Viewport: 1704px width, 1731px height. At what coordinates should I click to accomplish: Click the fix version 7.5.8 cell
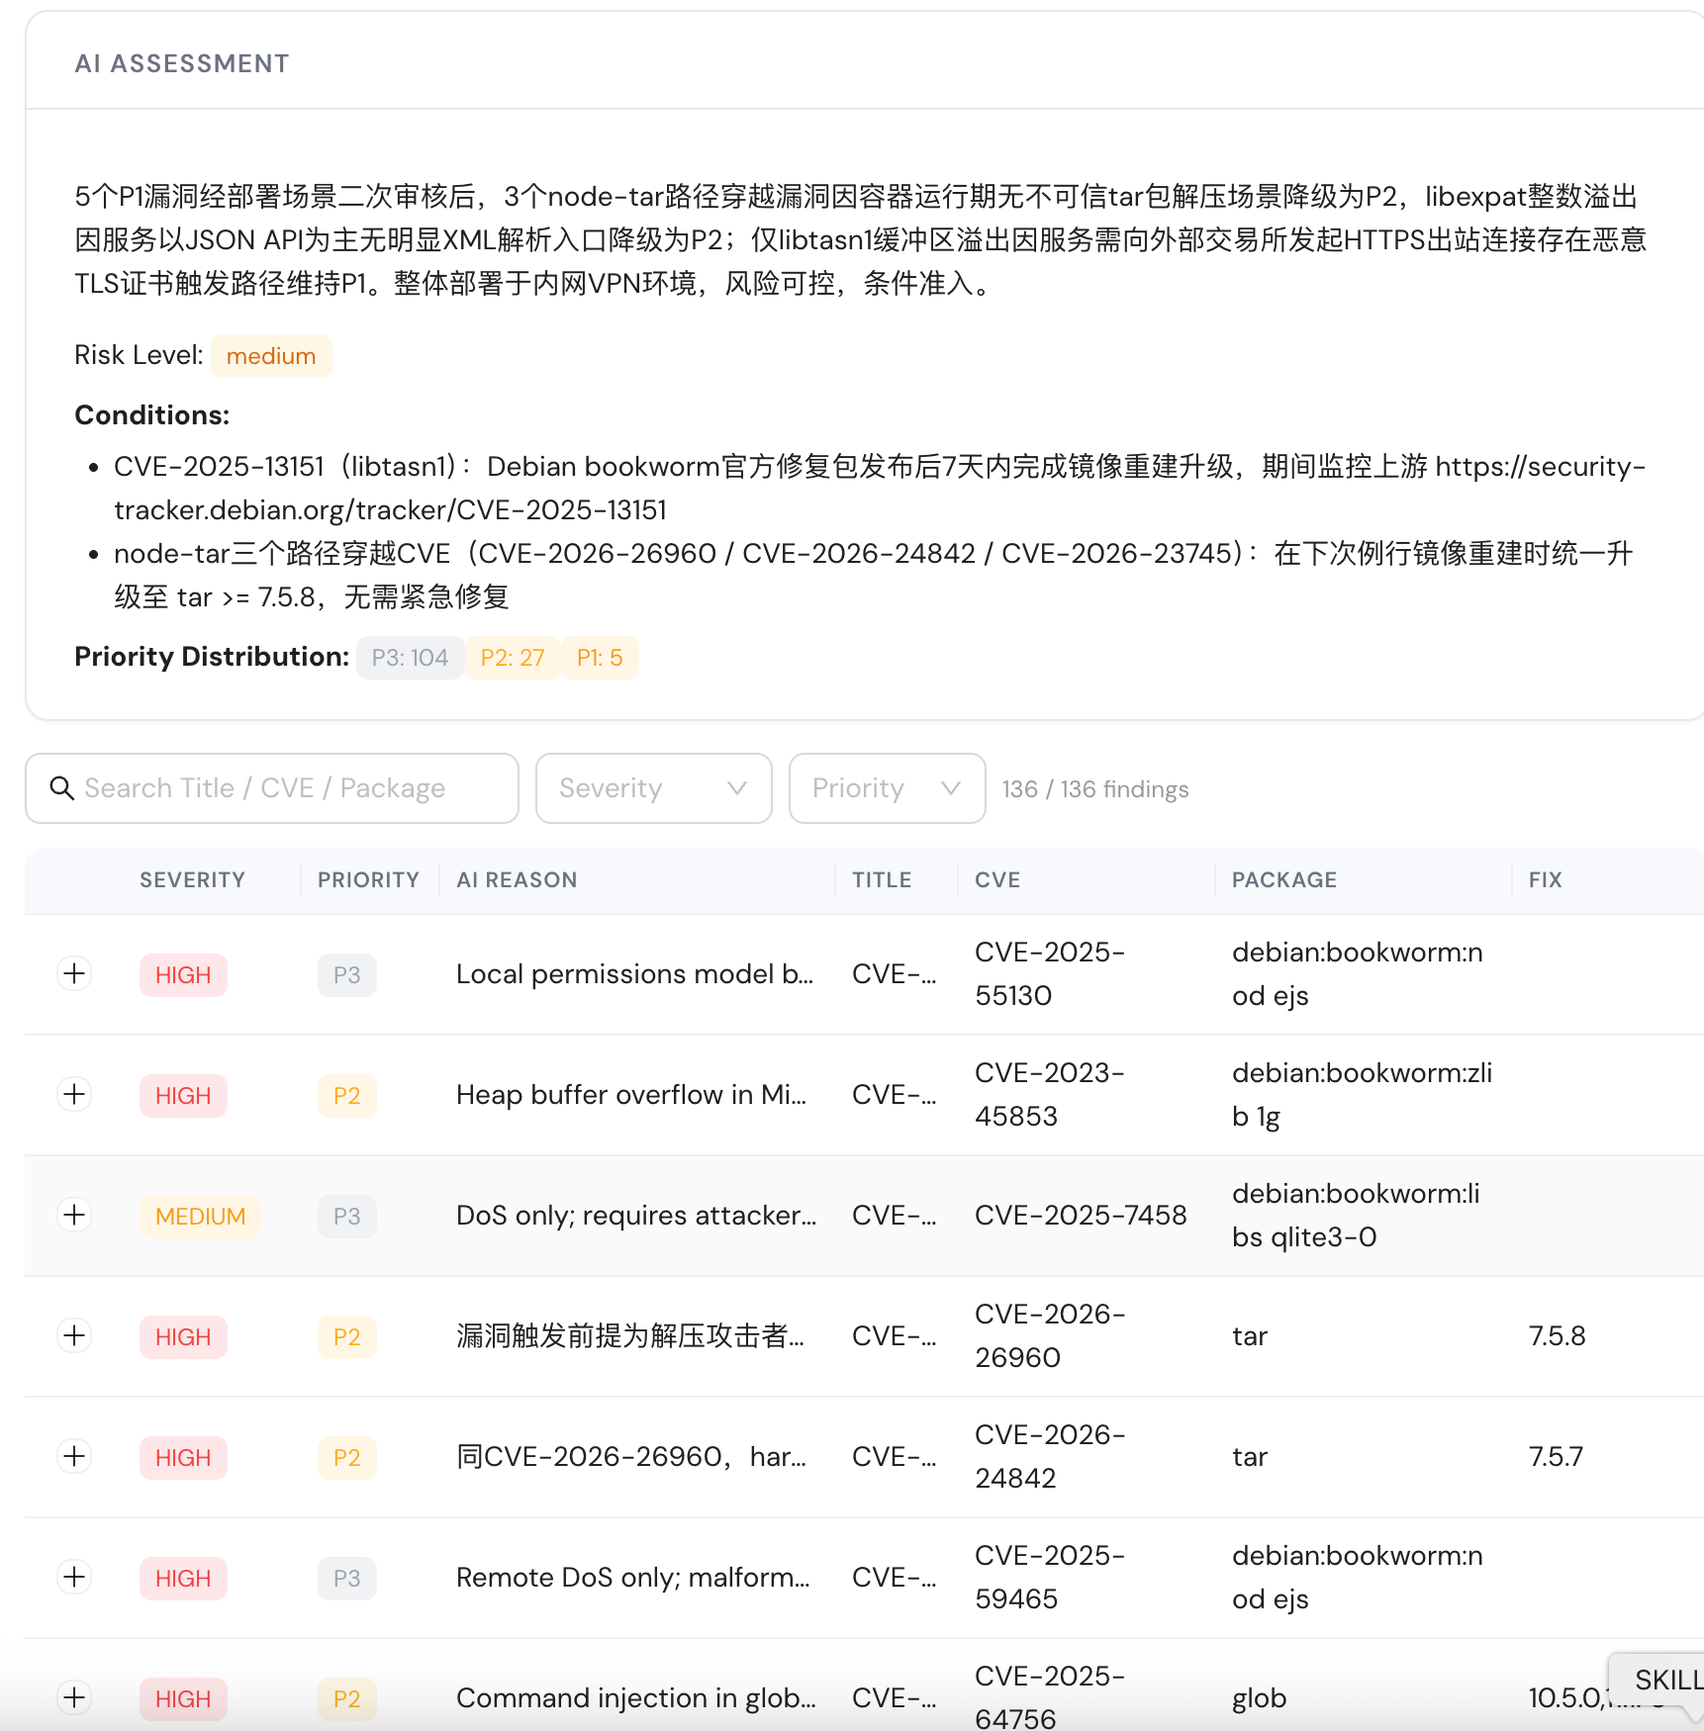[1558, 1336]
